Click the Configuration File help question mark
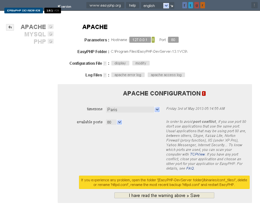This screenshot has height=206, width=260. point(105,63)
